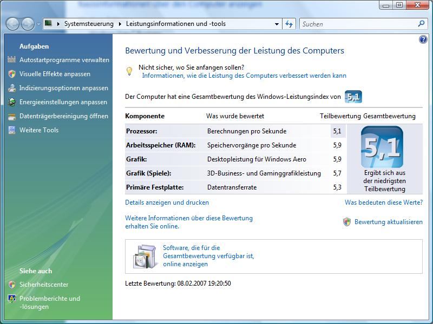Screen dimensions: 433x324
Task: Click the Arbeitsspeicher (RAM) row label
Action: (x=161, y=145)
